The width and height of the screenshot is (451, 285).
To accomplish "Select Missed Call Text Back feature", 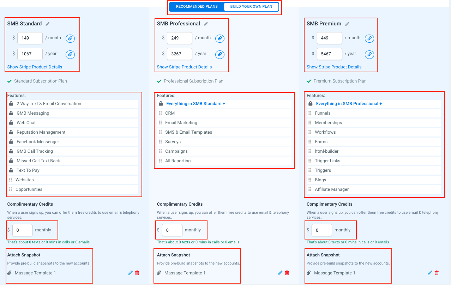I will (x=73, y=161).
